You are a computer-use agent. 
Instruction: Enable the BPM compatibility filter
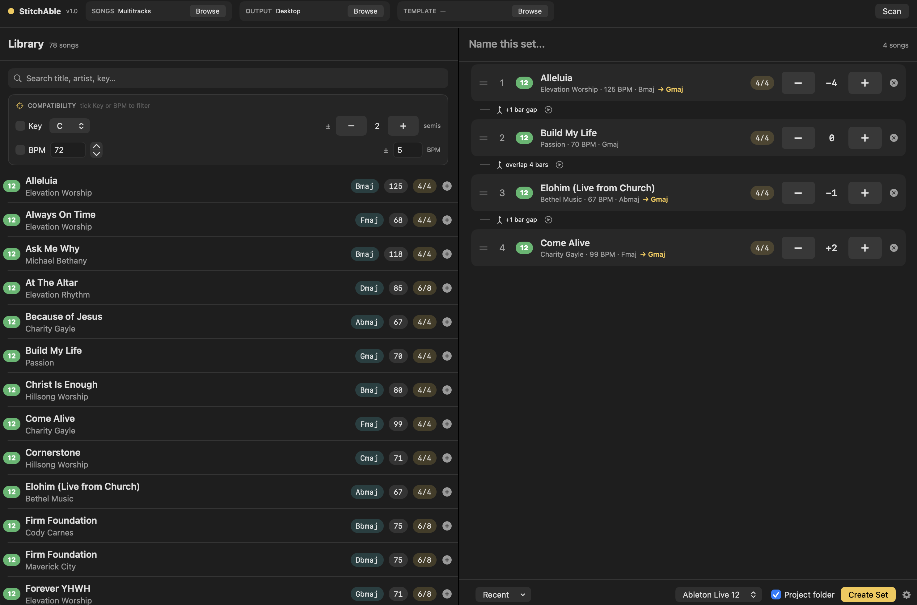tap(20, 150)
